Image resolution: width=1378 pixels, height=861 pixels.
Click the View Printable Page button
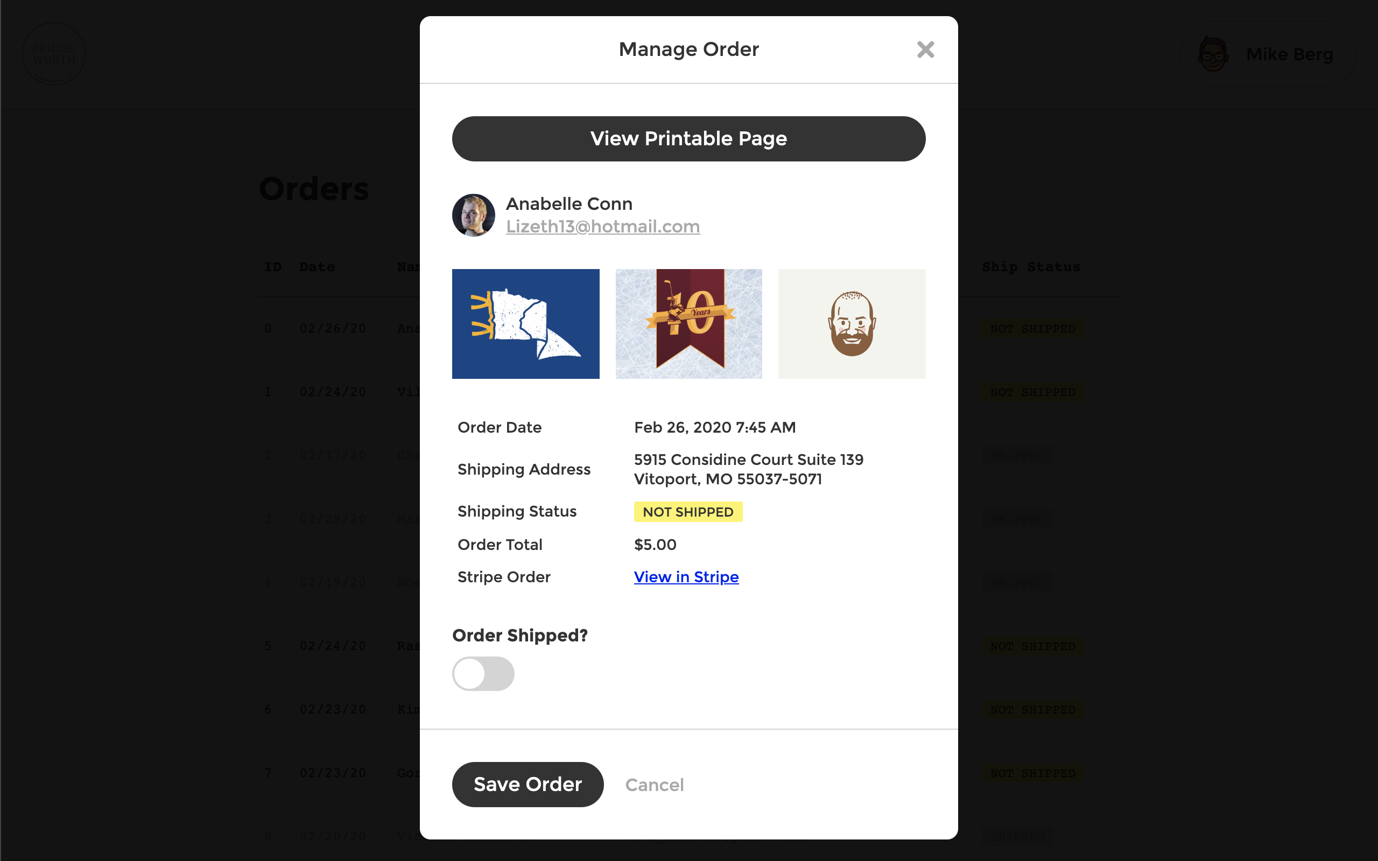coord(688,139)
